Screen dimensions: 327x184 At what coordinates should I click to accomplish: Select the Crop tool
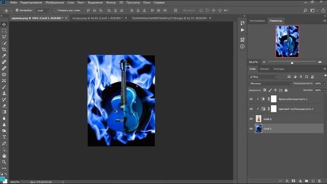[x=4, y=50]
